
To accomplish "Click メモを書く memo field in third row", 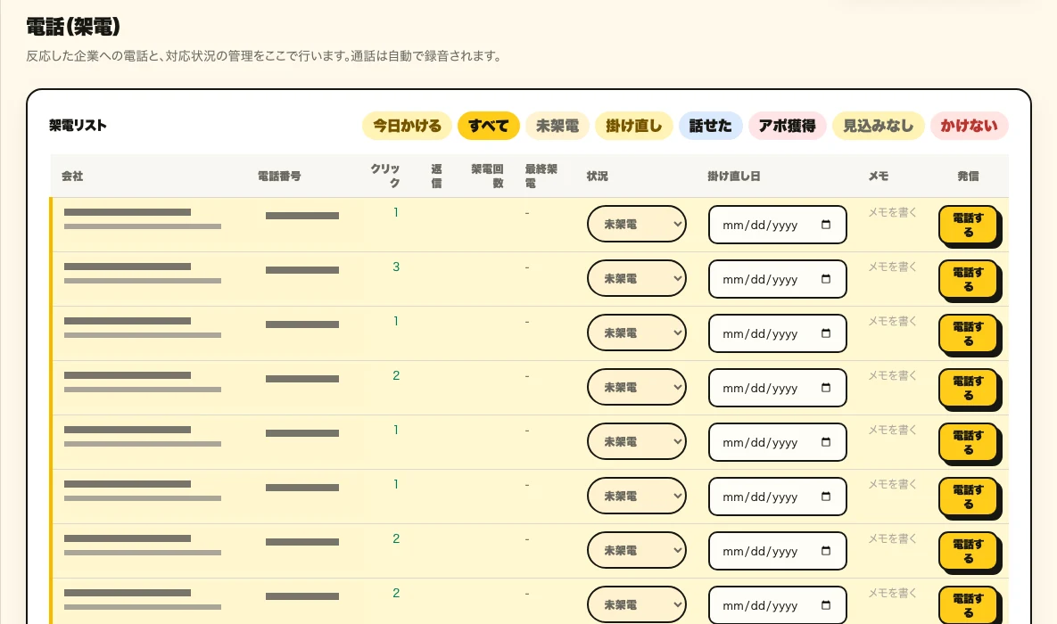I will click(x=893, y=322).
